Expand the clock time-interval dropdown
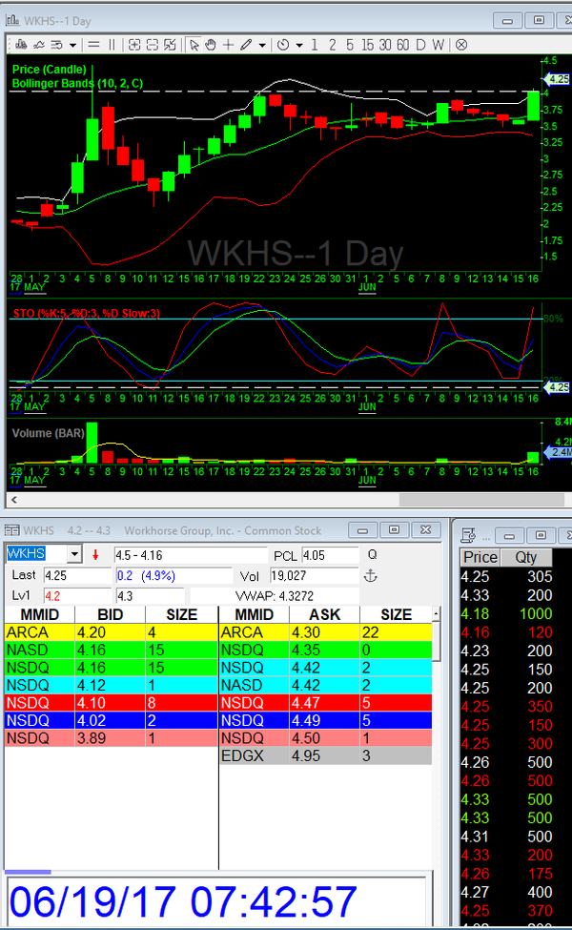Screen dimensions: 572x930 (x=299, y=44)
